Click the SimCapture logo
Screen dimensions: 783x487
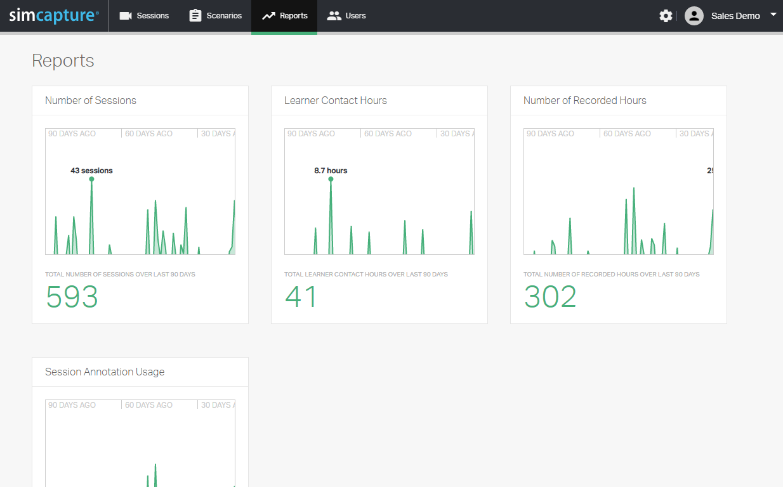tap(54, 16)
